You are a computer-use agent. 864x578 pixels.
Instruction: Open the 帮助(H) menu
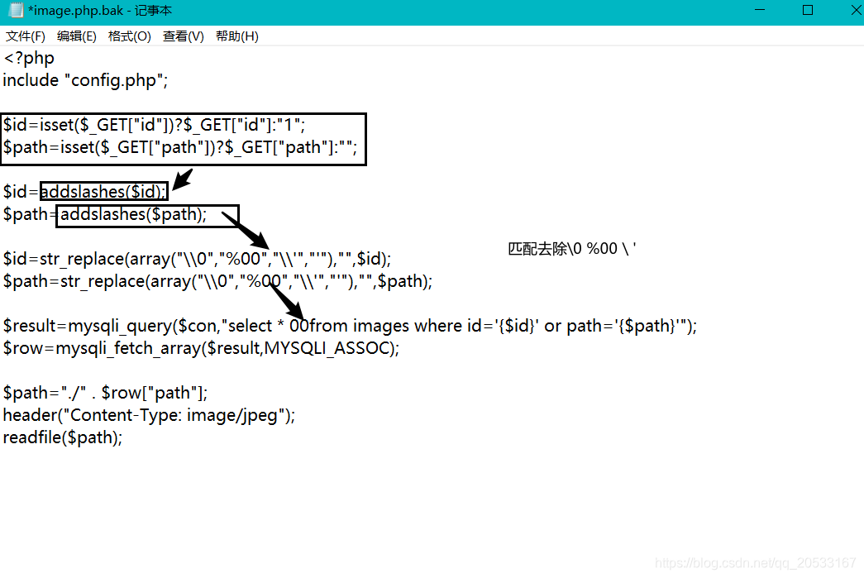(236, 36)
